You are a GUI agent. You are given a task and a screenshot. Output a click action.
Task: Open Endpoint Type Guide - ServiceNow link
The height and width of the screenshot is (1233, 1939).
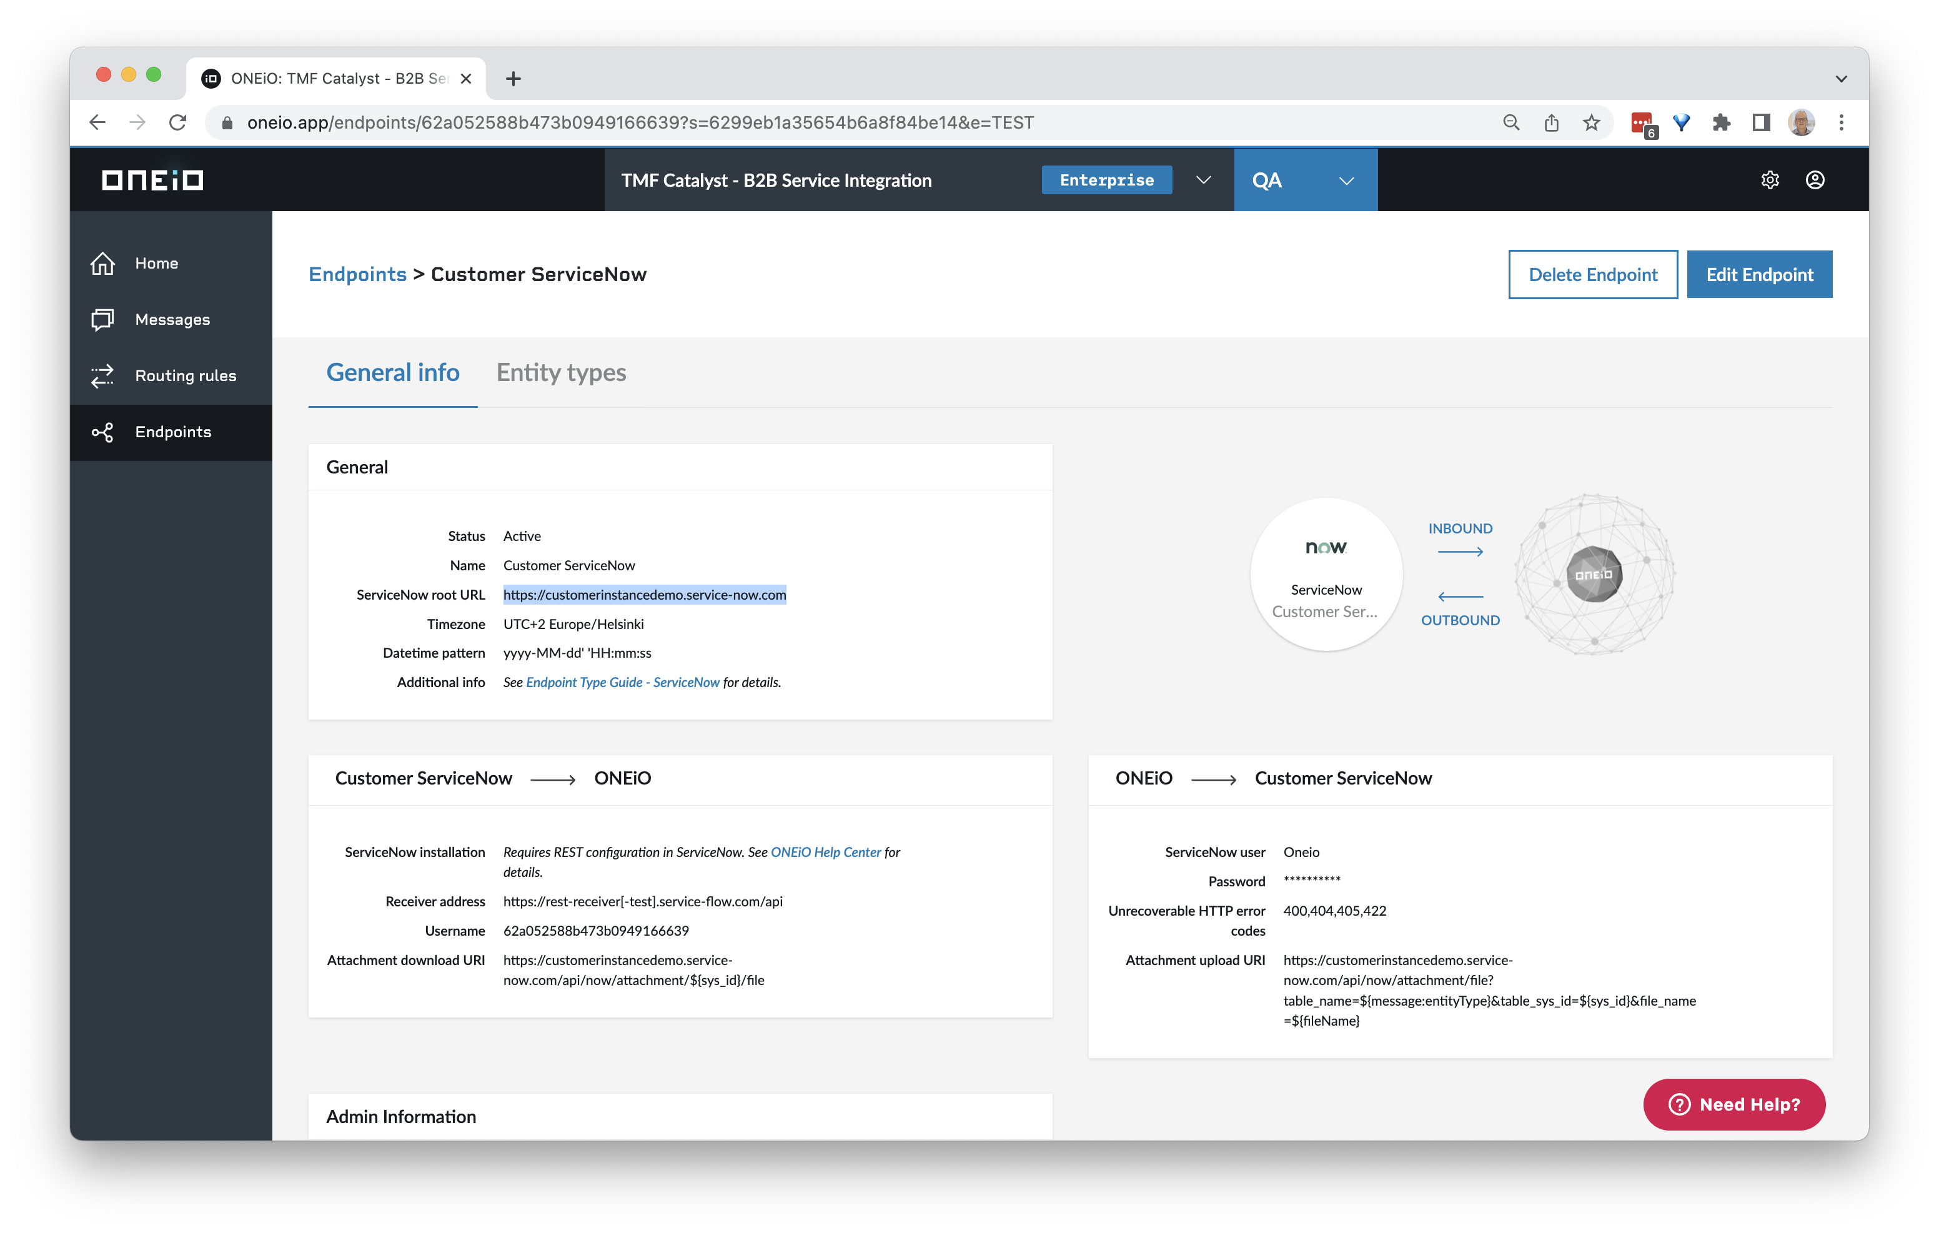(x=622, y=682)
